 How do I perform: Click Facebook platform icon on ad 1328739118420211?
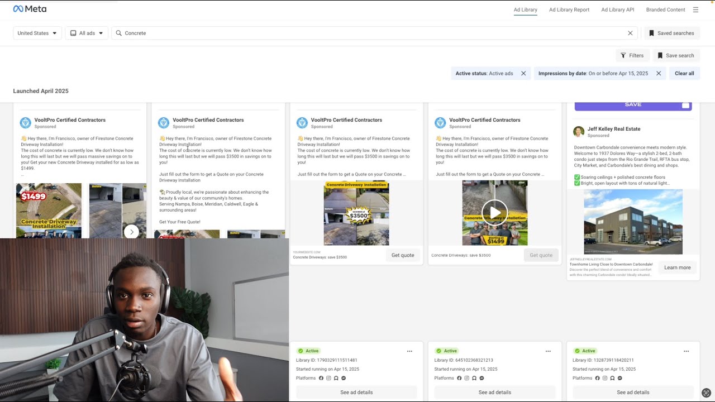click(598, 378)
